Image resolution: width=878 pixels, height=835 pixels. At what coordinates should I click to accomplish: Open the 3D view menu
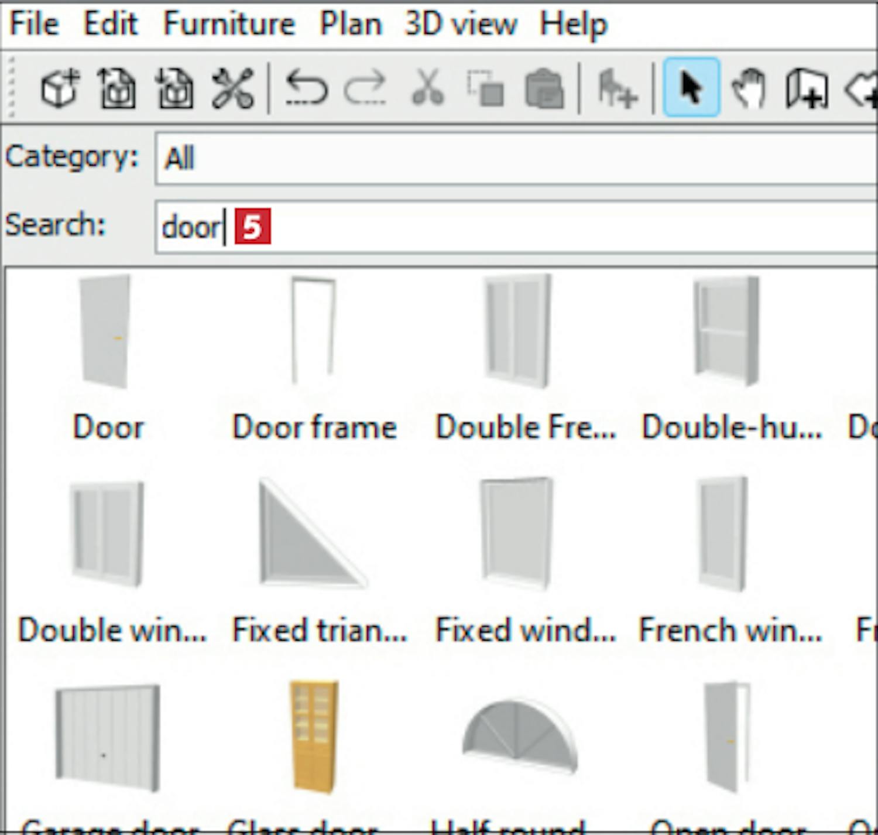(461, 24)
